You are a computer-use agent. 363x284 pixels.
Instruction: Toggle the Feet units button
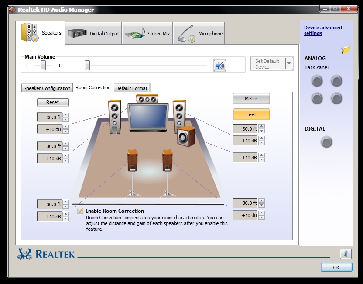[251, 114]
